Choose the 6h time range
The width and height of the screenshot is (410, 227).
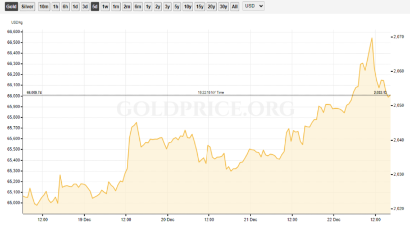(x=65, y=7)
